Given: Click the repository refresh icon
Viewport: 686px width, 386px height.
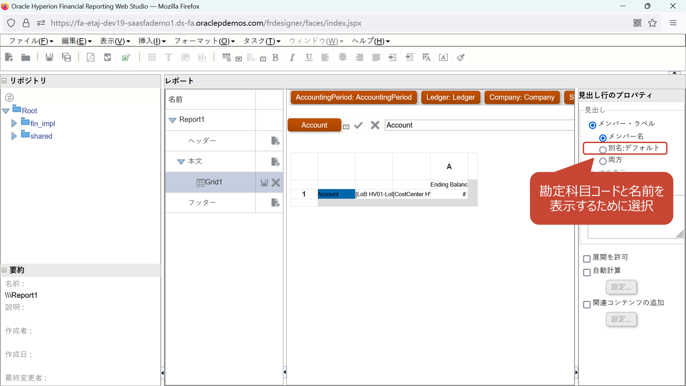Looking at the screenshot, I should (x=9, y=98).
